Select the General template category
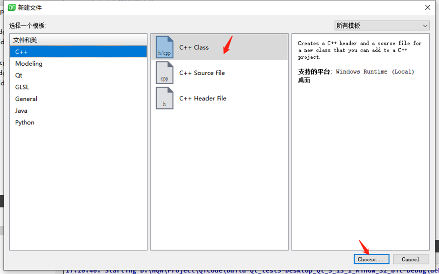Image resolution: width=439 pixels, height=274 pixels. pos(26,99)
